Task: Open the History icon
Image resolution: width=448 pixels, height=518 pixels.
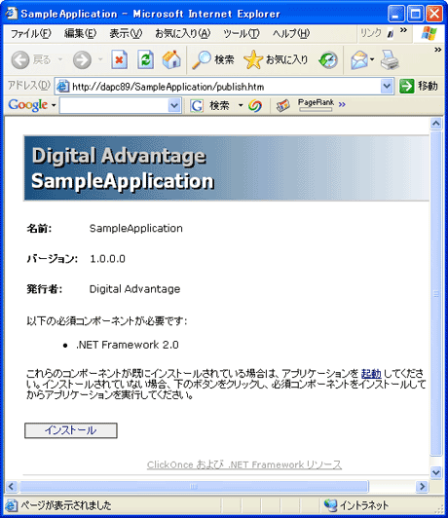Action: [328, 60]
